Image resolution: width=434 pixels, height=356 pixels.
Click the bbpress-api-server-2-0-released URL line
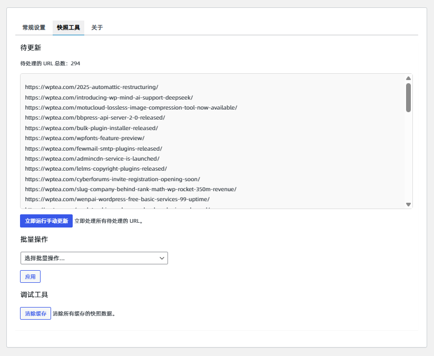click(95, 117)
